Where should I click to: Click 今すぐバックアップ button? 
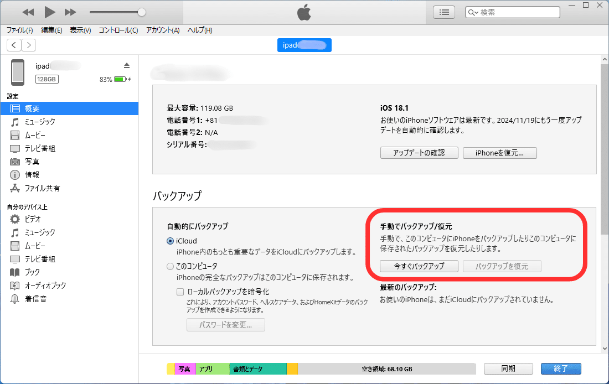419,266
